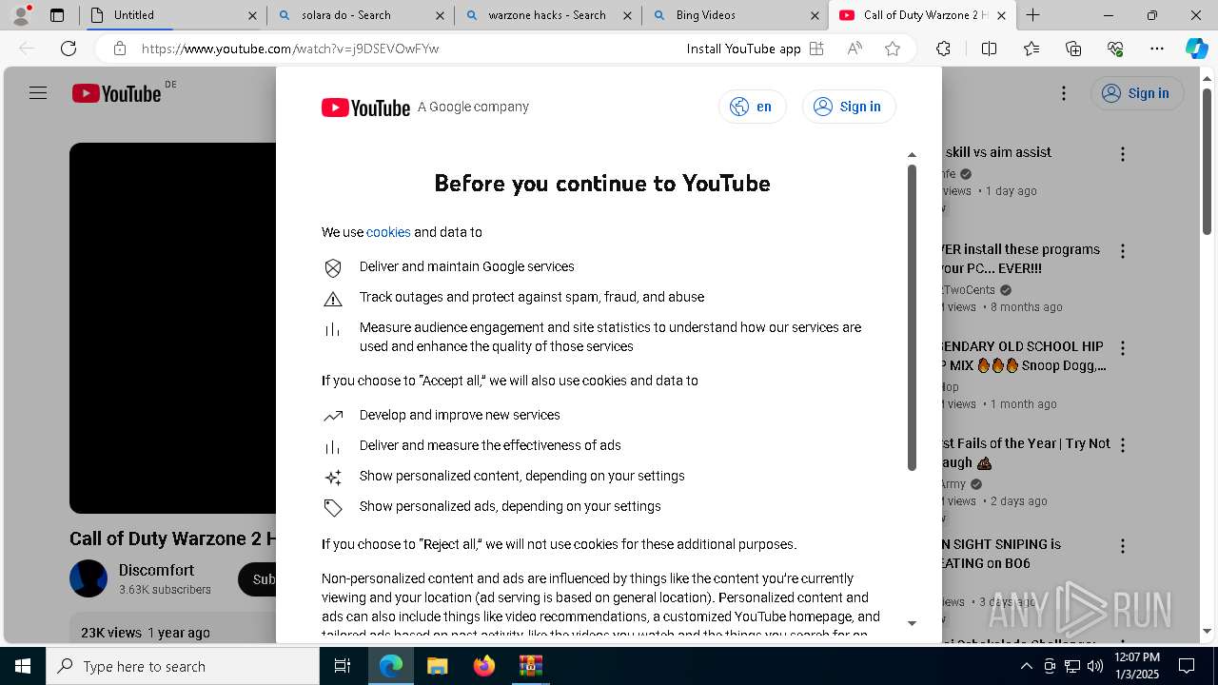Click the '23K views 1 year ago' text

click(146, 633)
